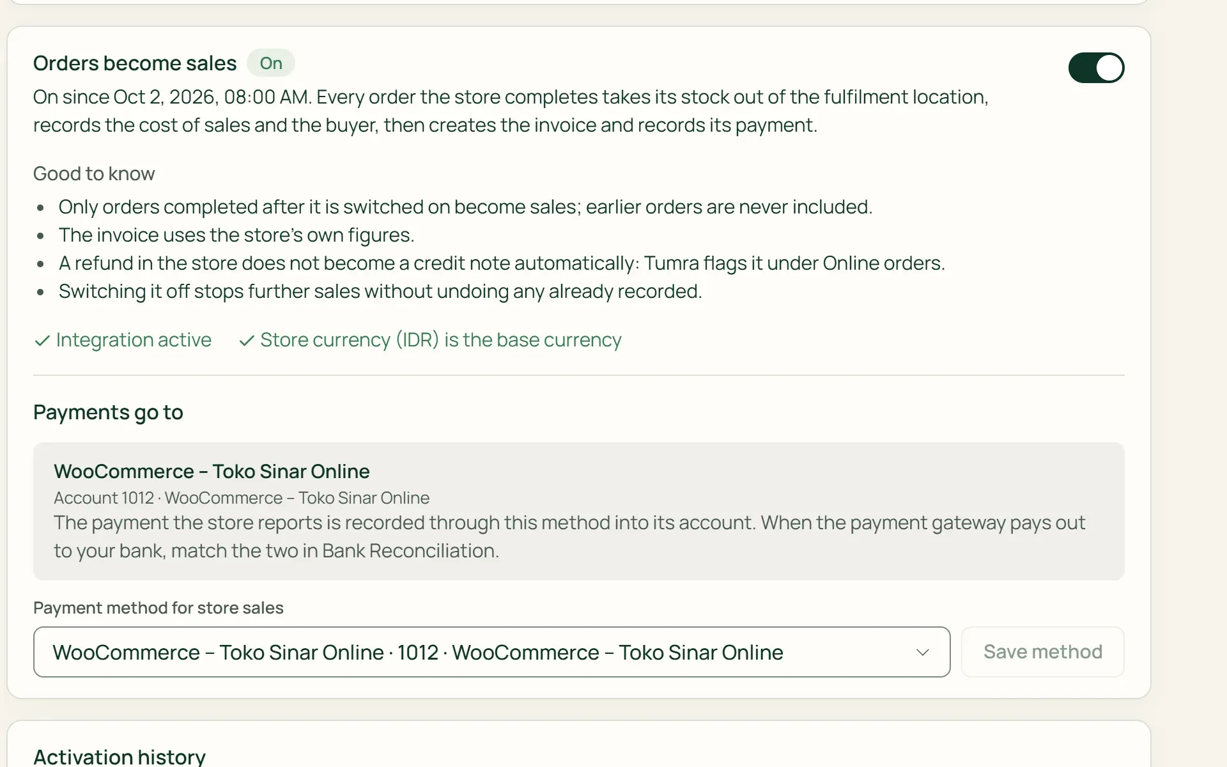Click the bullet about earlier orders never included

pyautogui.click(x=465, y=207)
